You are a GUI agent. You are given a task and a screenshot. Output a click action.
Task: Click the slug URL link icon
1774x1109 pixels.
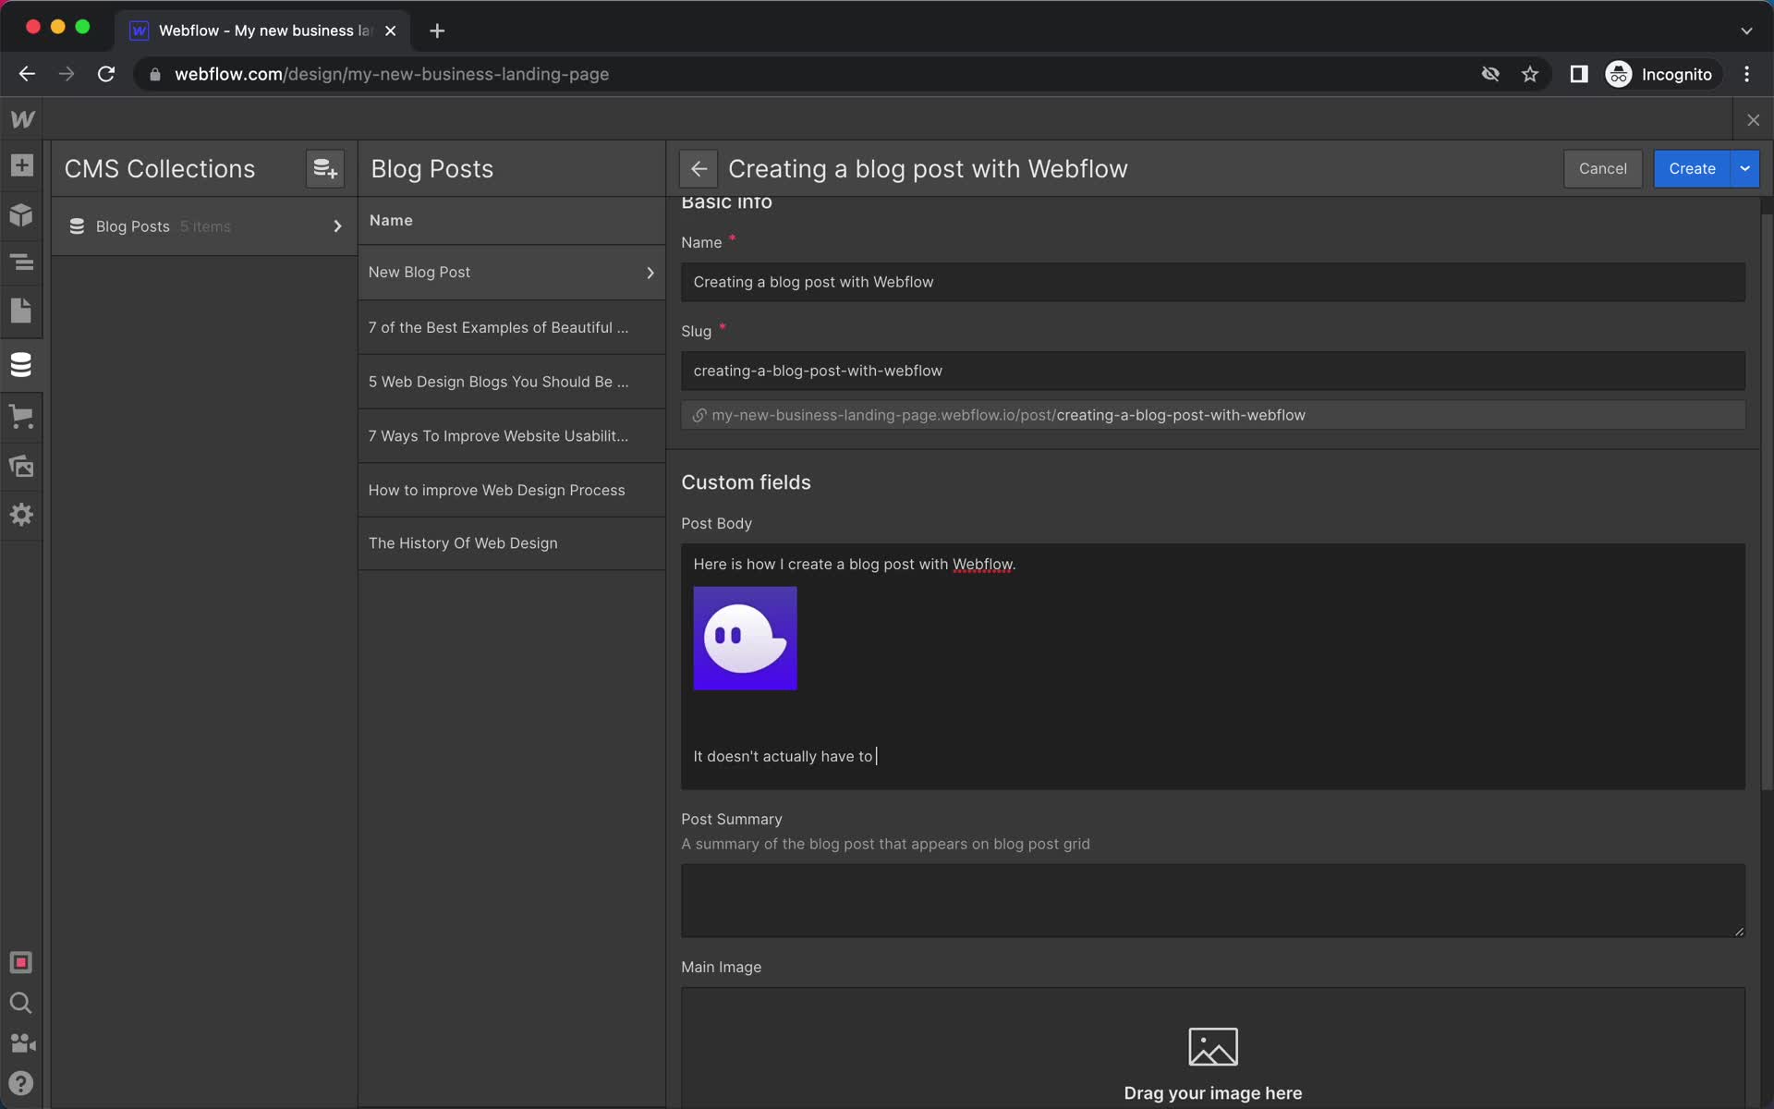[699, 416]
